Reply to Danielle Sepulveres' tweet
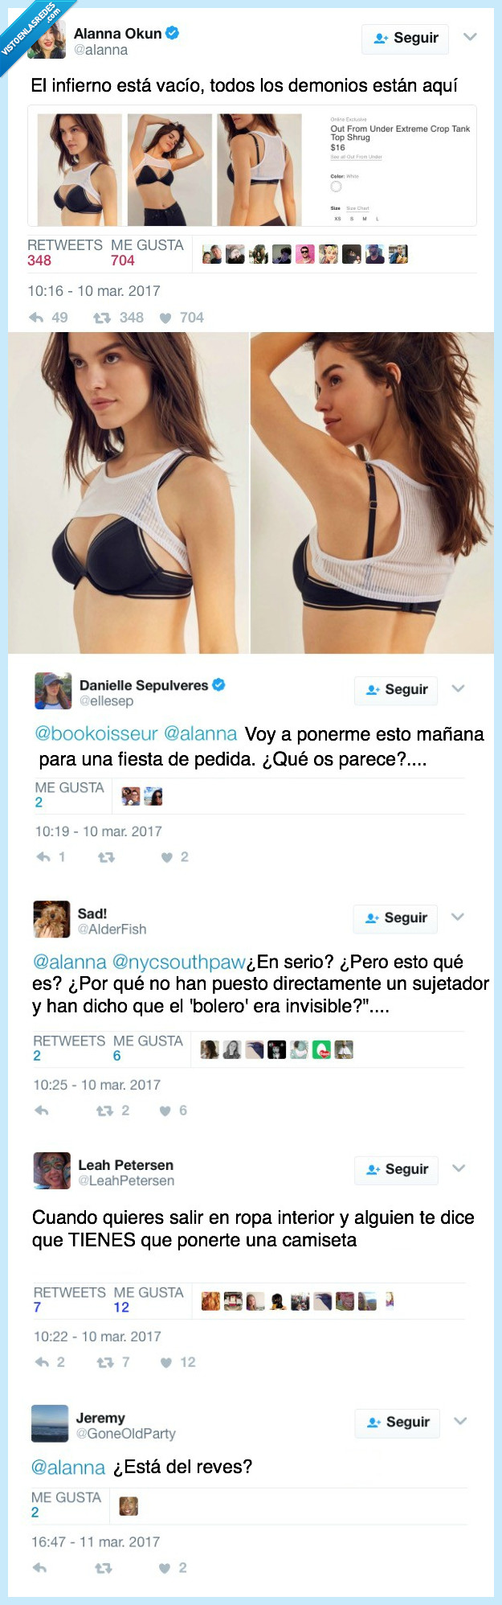The height and width of the screenshot is (1605, 502). 43,857
